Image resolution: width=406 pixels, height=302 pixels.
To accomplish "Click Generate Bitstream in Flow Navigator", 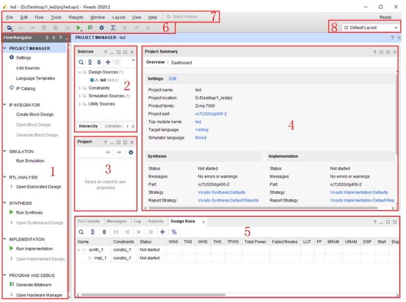I will click(34, 285).
